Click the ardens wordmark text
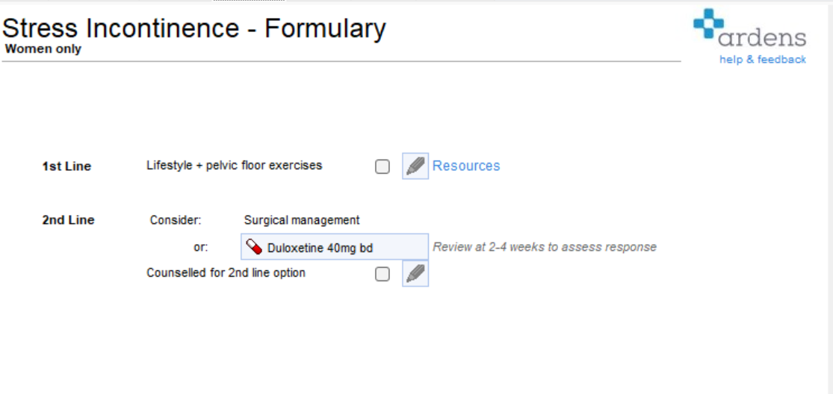Image resolution: width=833 pixels, height=394 pixels. click(x=762, y=38)
